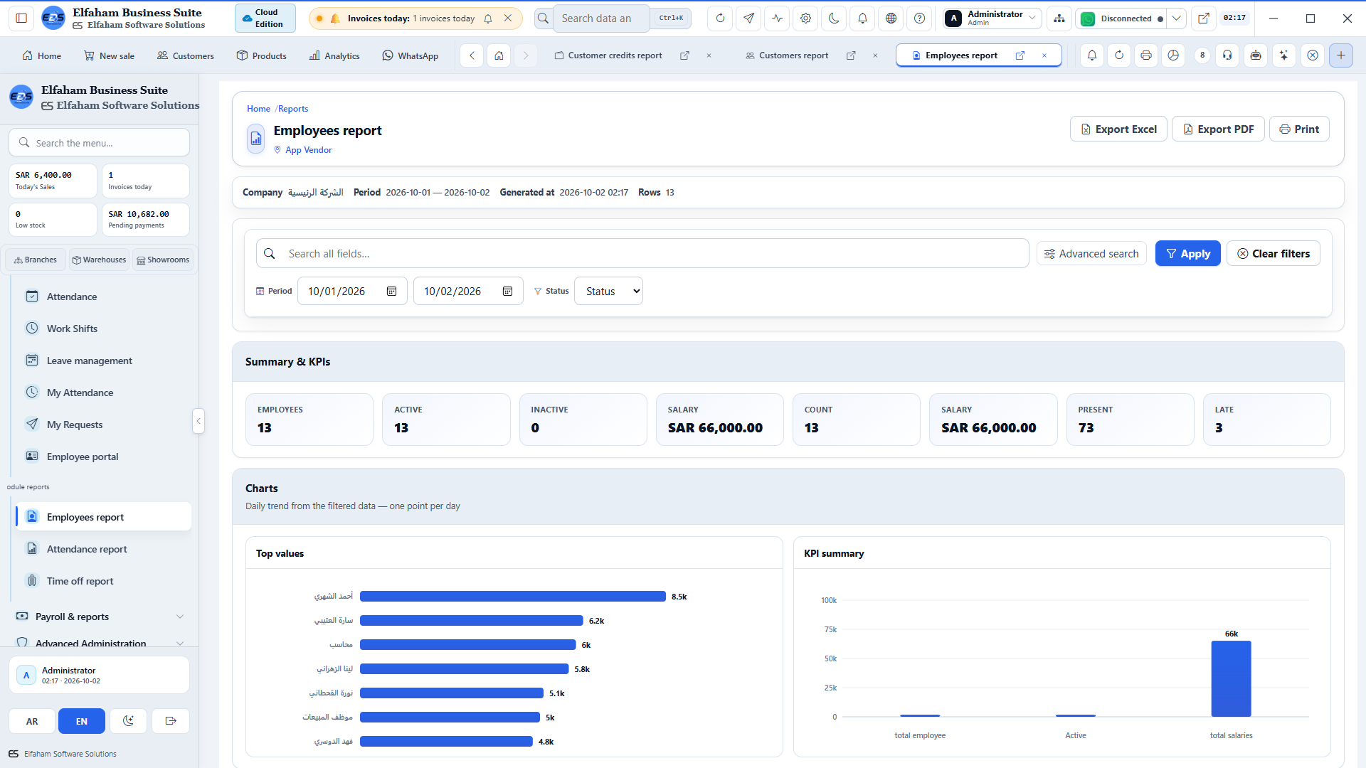Collapse the sidebar using the edge handle
This screenshot has height=768, width=1366.
[x=198, y=421]
